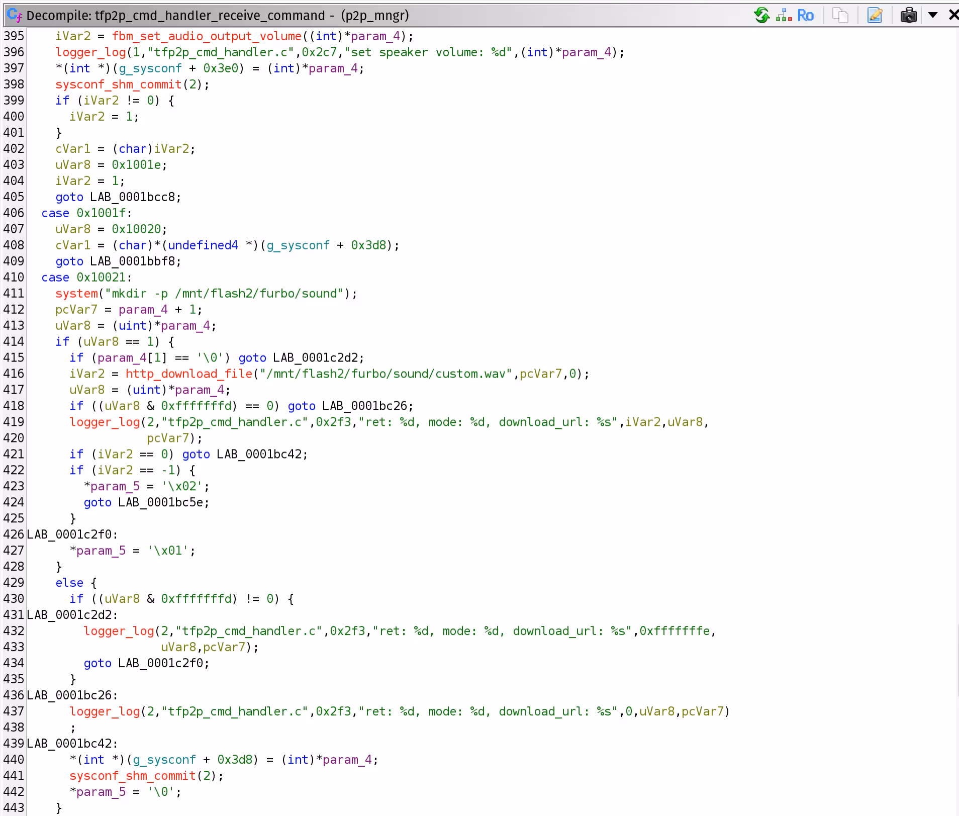Click the '\x01' character literal

(x=168, y=551)
